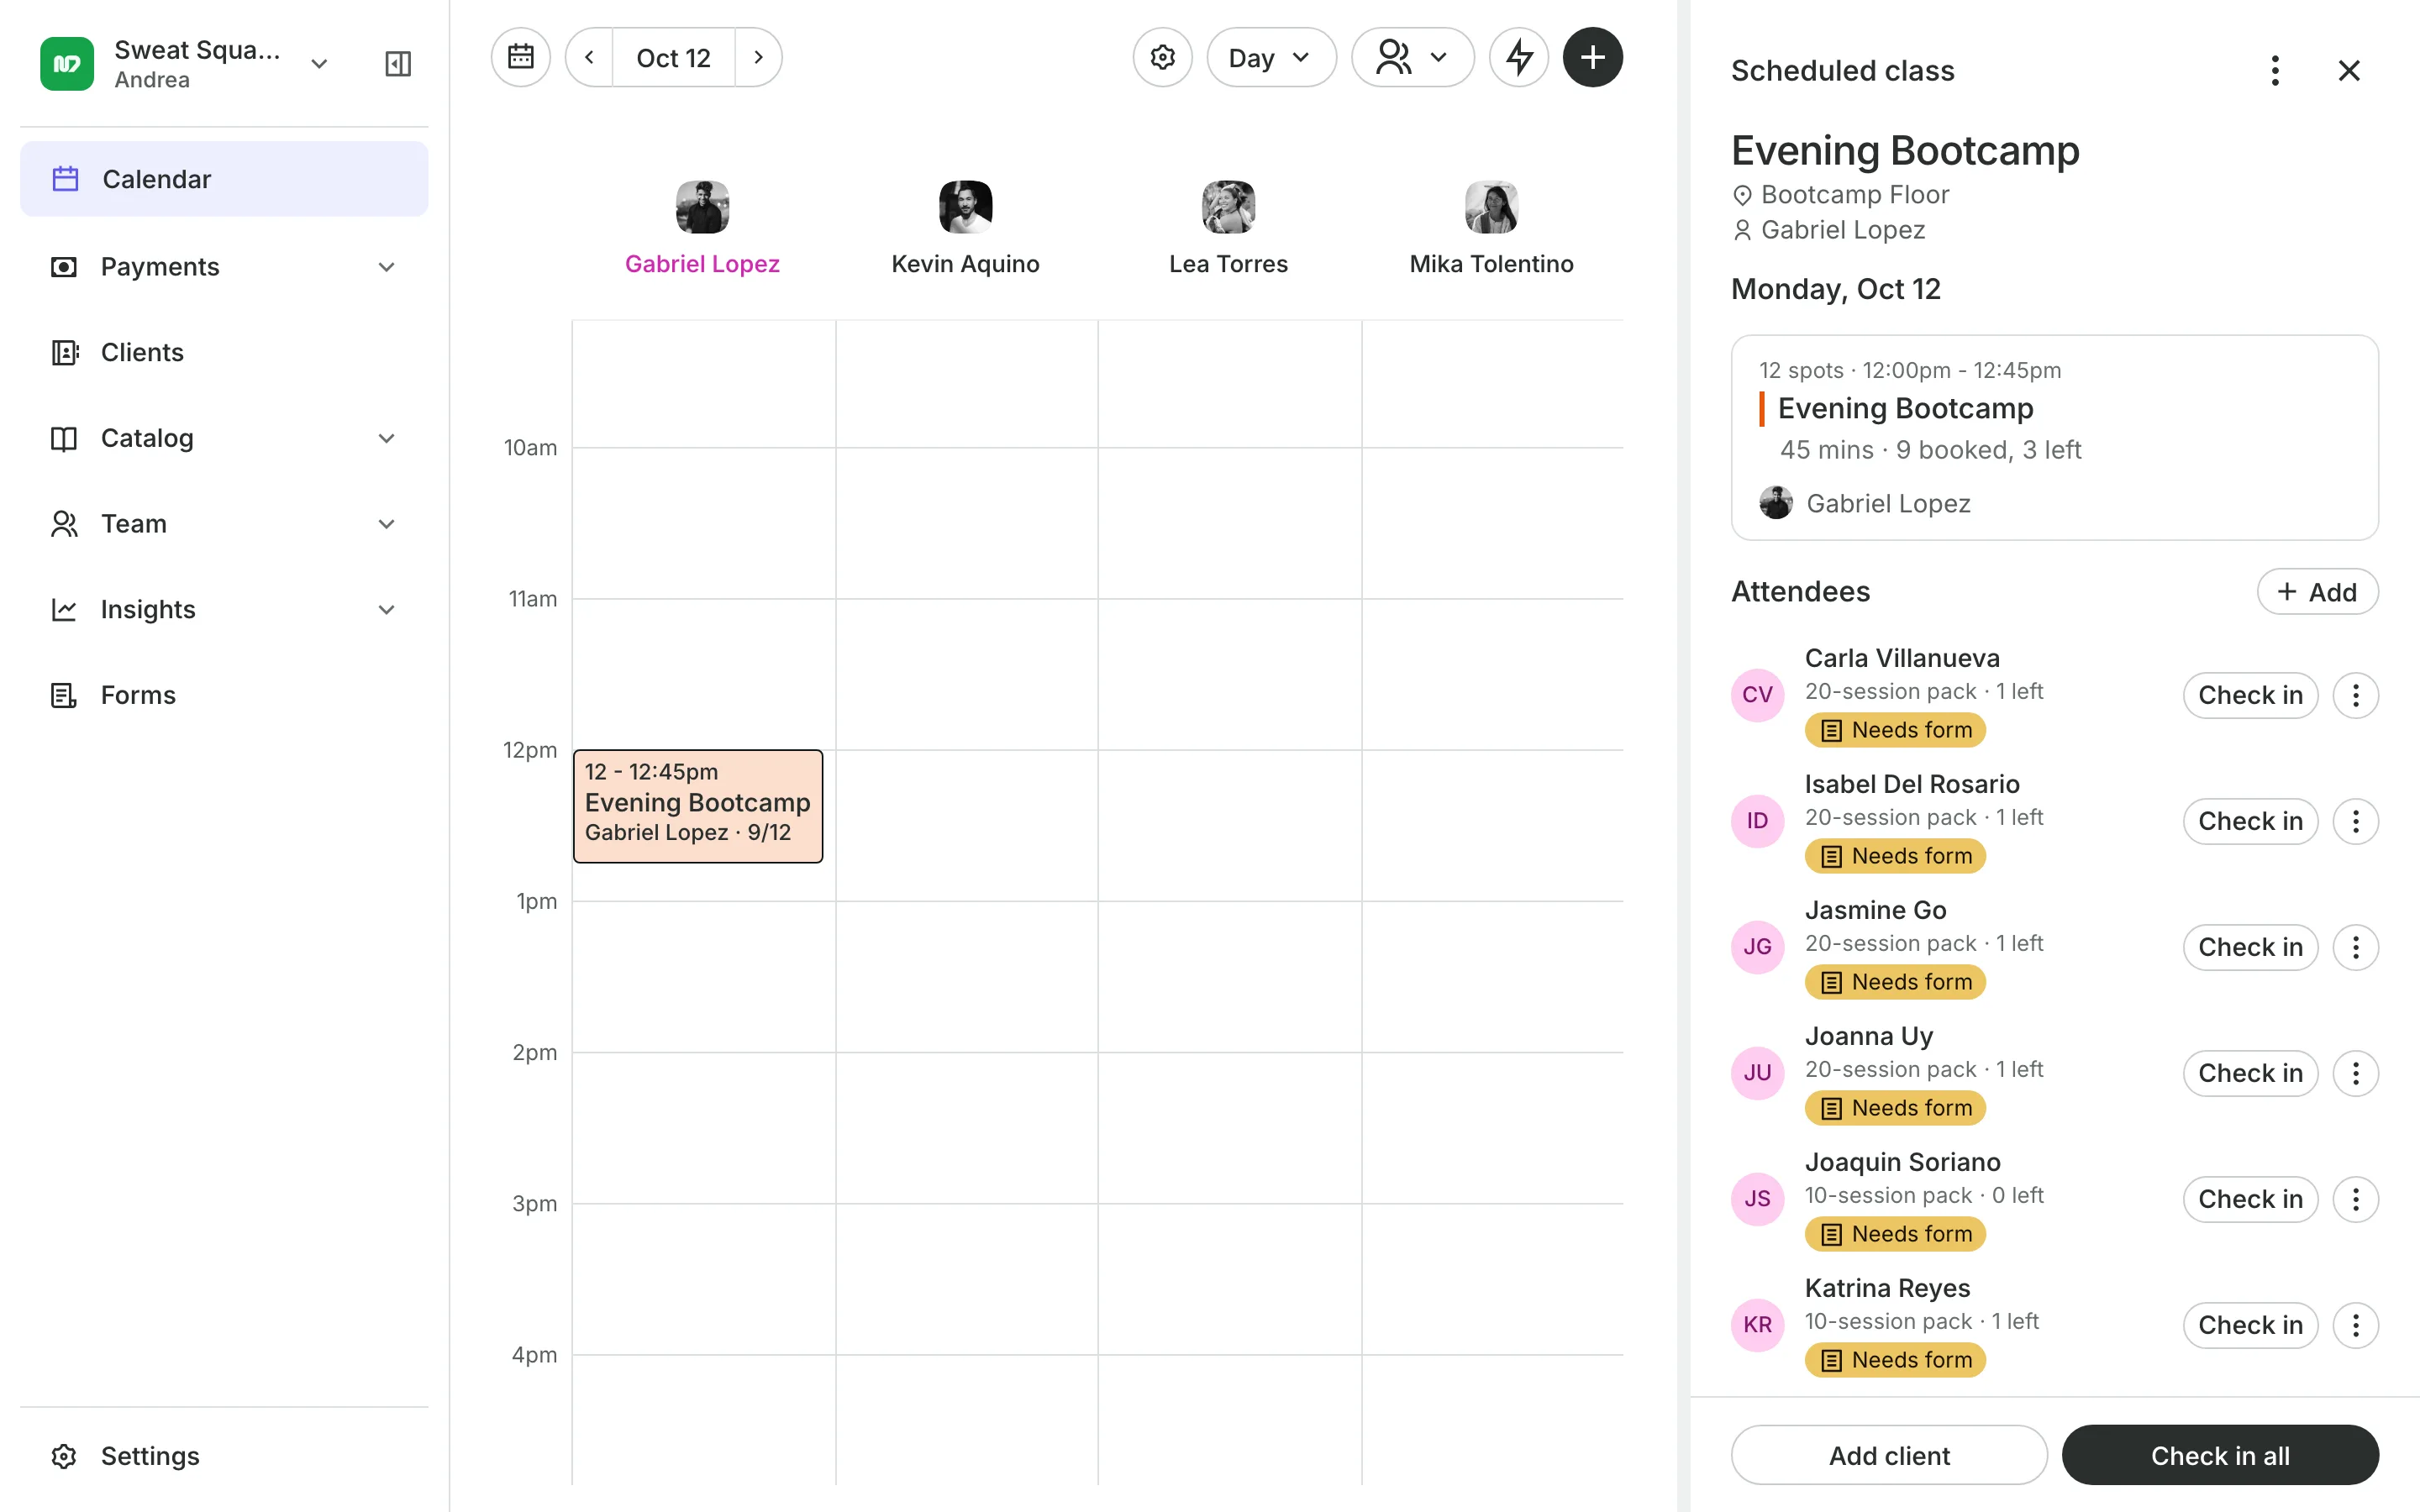This screenshot has height=1512, width=2420.
Task: Click the Oct 12 date label
Action: [x=673, y=57]
